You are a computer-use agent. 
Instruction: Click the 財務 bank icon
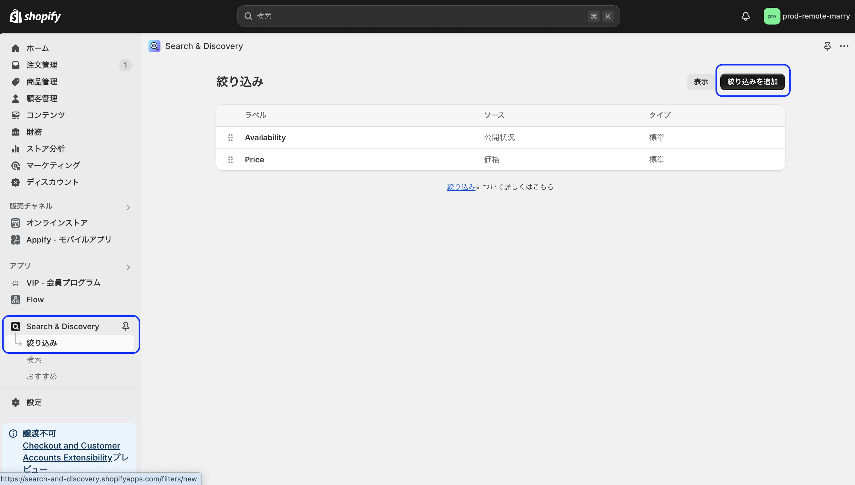15,132
